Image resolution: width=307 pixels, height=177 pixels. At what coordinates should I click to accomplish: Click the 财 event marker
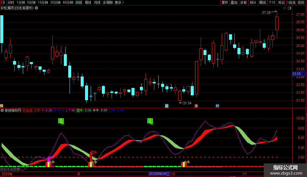click(217, 106)
